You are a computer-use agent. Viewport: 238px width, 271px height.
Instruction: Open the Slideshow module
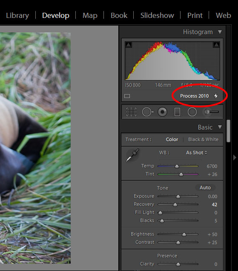tap(157, 15)
